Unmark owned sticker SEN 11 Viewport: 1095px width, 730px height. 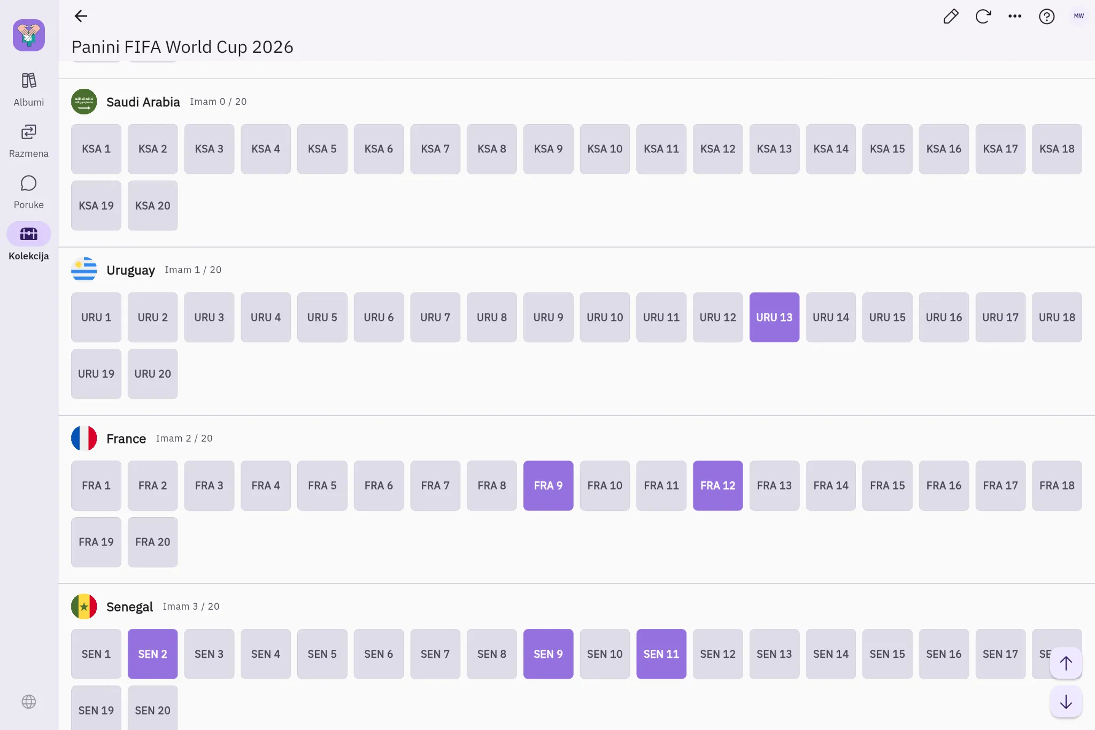pyautogui.click(x=661, y=654)
